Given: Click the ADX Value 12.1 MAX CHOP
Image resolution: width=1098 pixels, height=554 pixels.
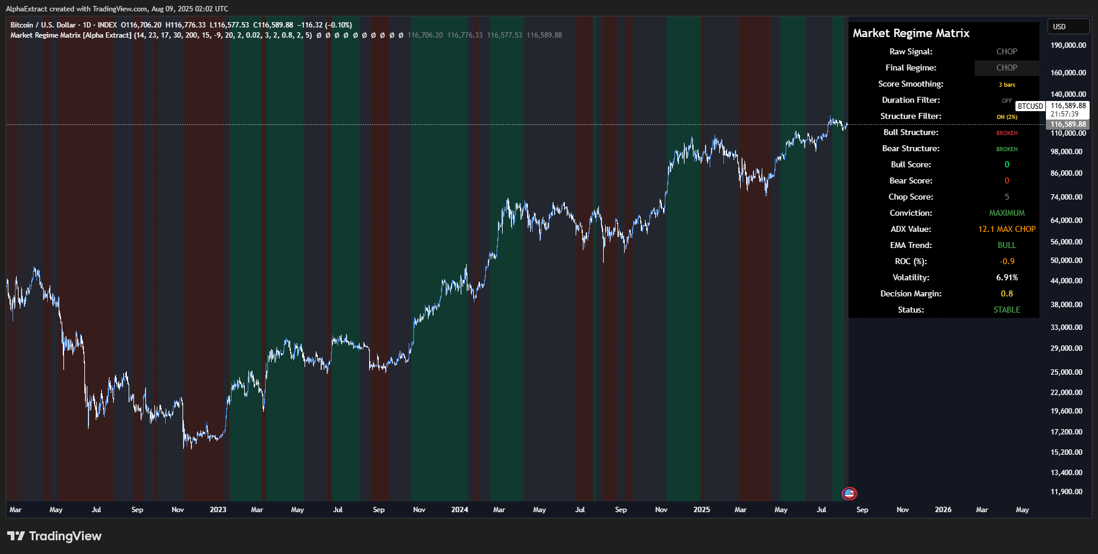Looking at the screenshot, I should pos(1007,229).
